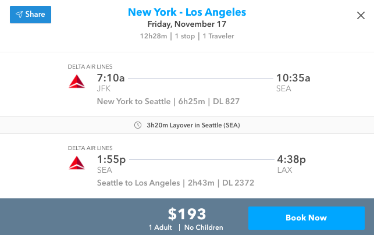374x235 pixels.
Task: Click the 4:38p arrival time
Action: 291,159
